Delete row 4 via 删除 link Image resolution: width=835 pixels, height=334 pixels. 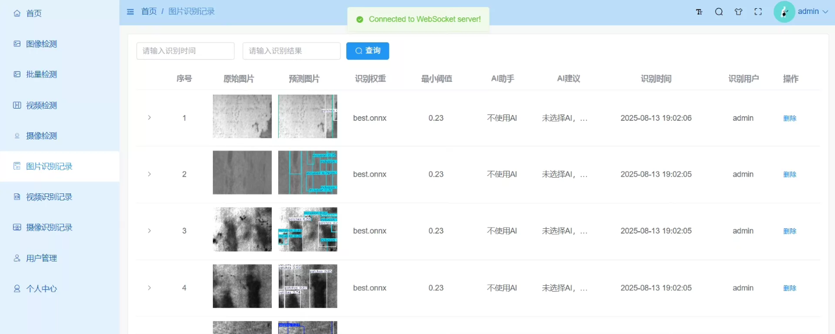(x=790, y=288)
